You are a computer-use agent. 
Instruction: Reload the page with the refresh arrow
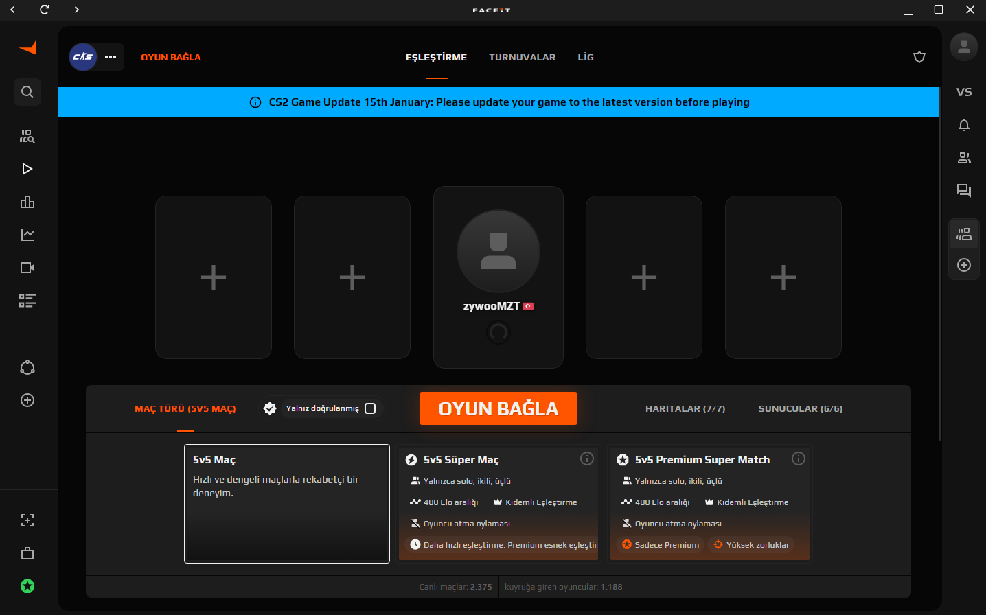point(45,10)
